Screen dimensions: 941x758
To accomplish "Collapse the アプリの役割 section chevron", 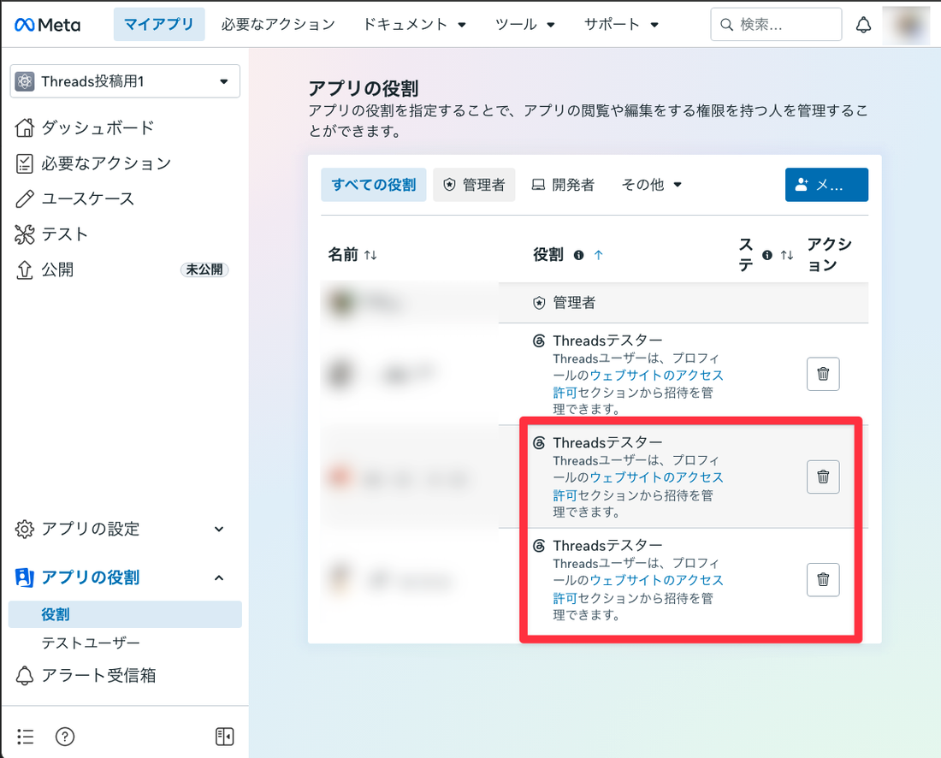I will pos(219,578).
